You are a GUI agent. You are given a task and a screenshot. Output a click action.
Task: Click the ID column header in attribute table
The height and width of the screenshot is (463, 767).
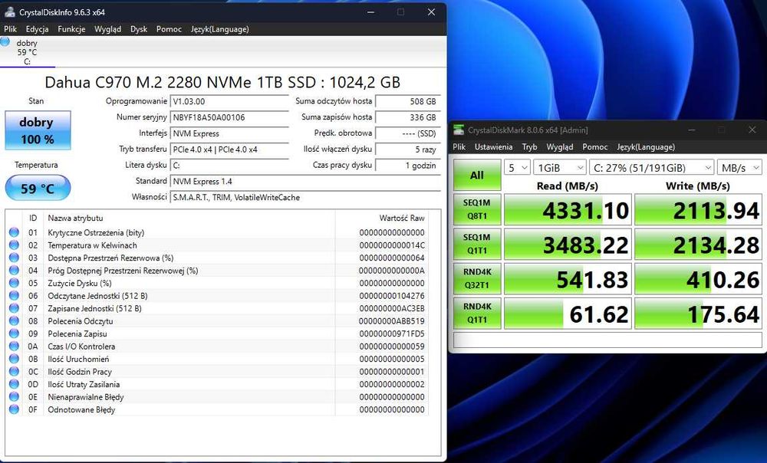(33, 218)
